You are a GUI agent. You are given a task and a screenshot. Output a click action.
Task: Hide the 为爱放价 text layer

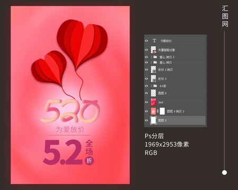[147, 41]
